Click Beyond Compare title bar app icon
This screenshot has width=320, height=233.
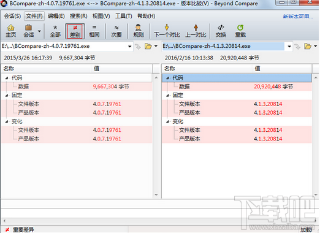click(x=4, y=4)
